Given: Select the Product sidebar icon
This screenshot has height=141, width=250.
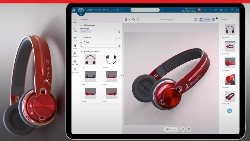Looking at the screenshot, I should [x=75, y=46].
